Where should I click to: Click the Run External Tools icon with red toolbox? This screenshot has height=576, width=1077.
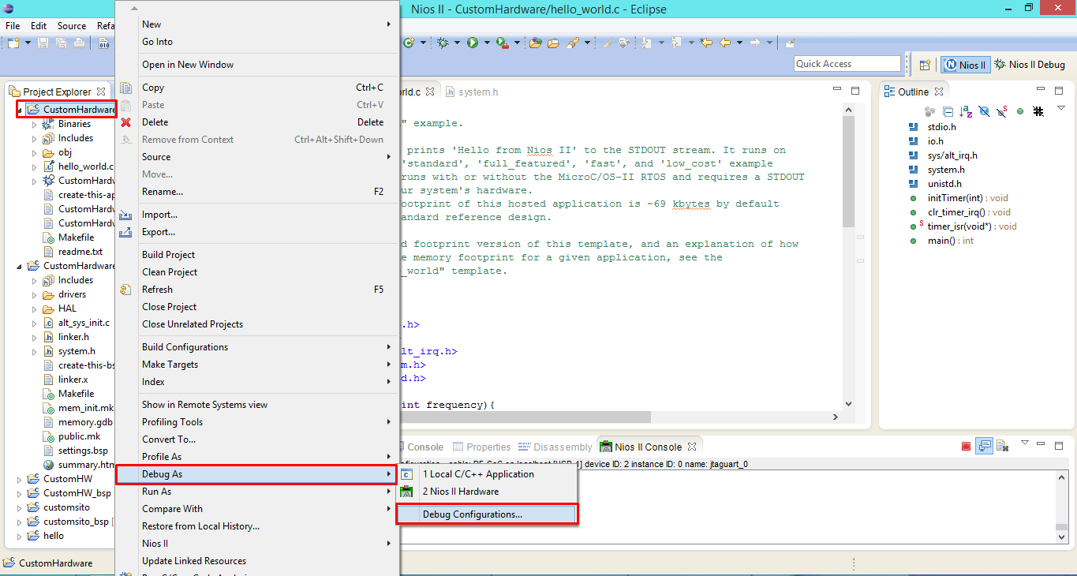[502, 43]
